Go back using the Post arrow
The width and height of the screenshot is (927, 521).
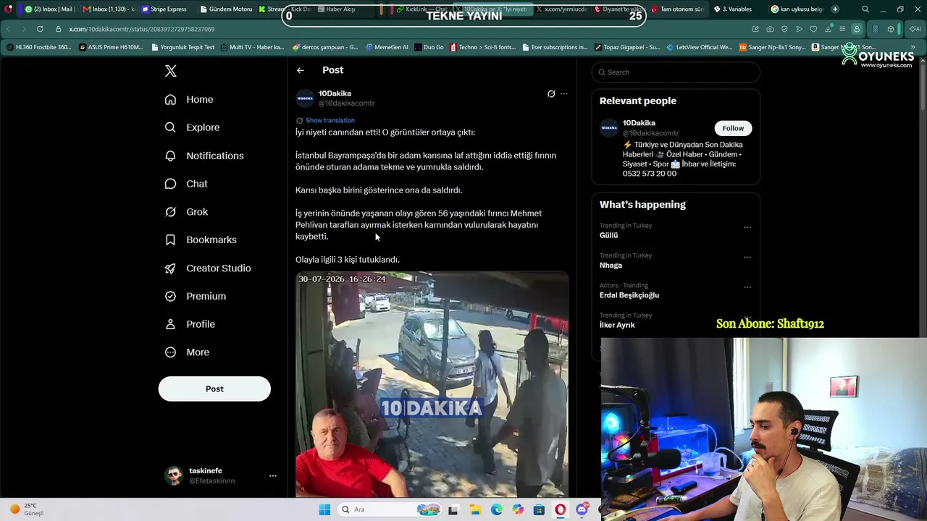pos(301,70)
